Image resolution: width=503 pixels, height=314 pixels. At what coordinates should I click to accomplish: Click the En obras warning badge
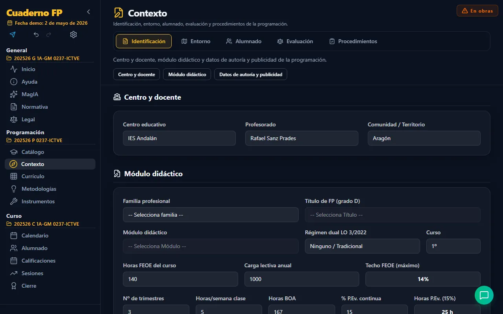pos(477,11)
